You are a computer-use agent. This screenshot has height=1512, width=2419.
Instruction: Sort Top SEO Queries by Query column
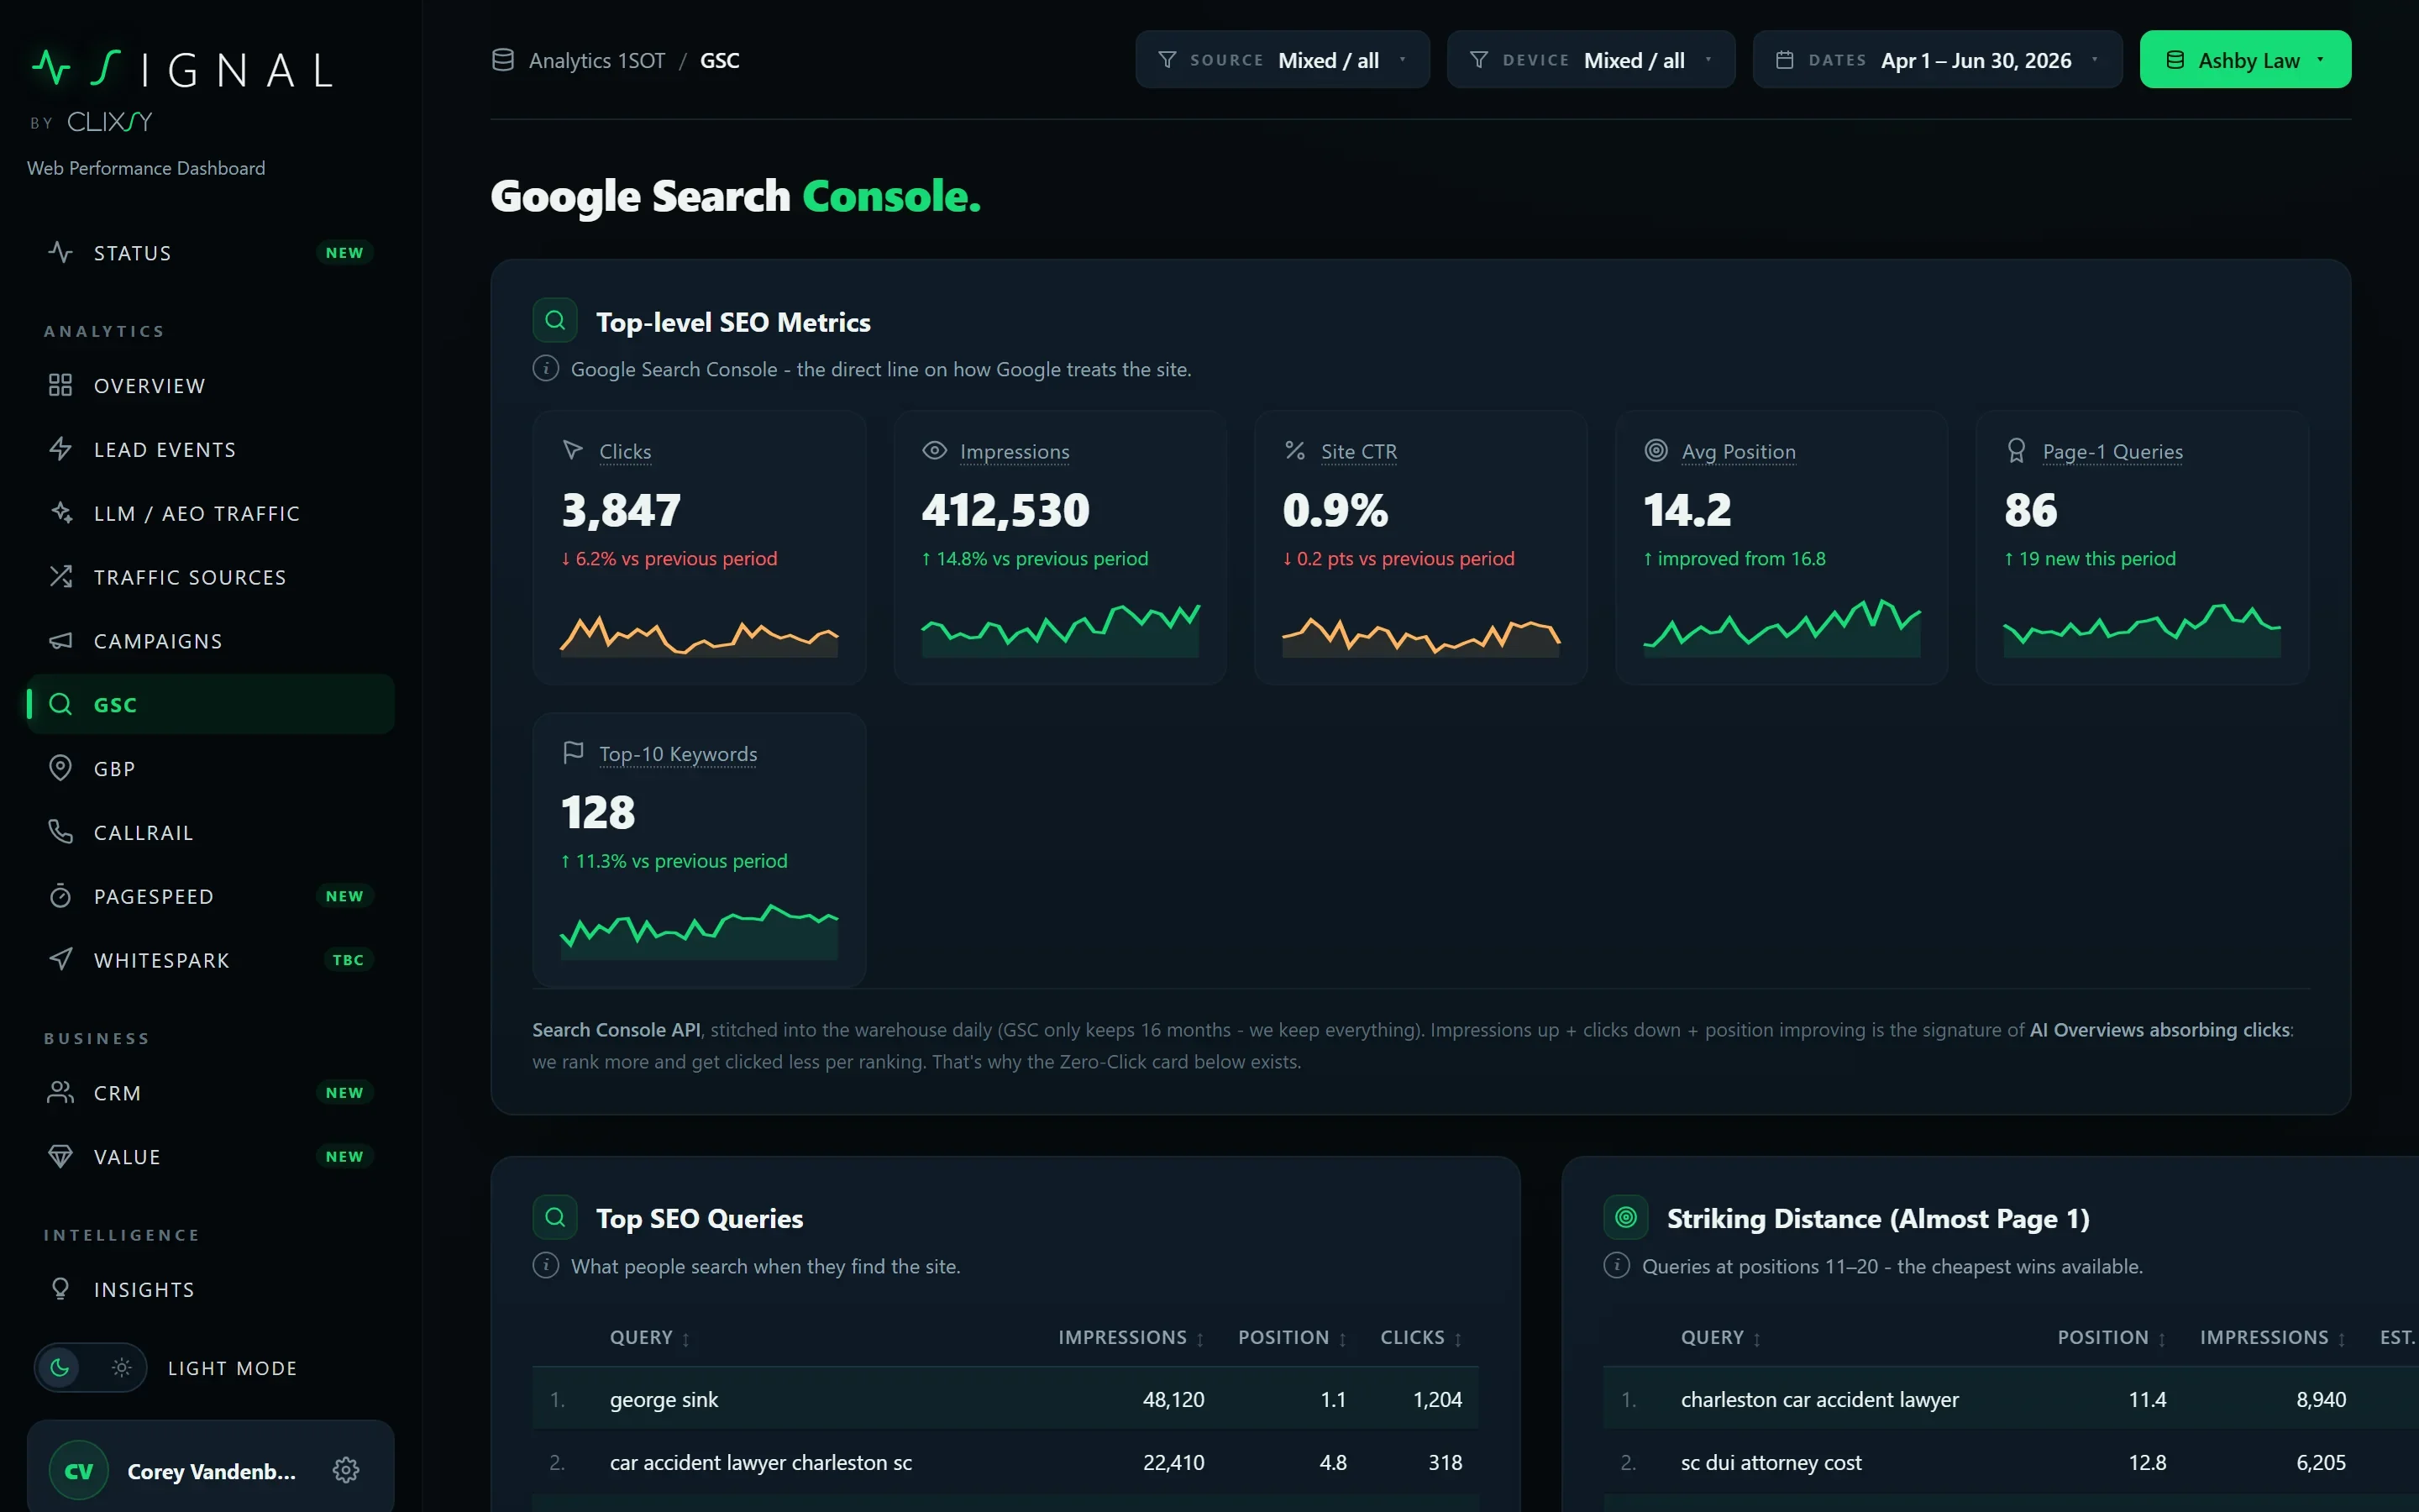(650, 1338)
